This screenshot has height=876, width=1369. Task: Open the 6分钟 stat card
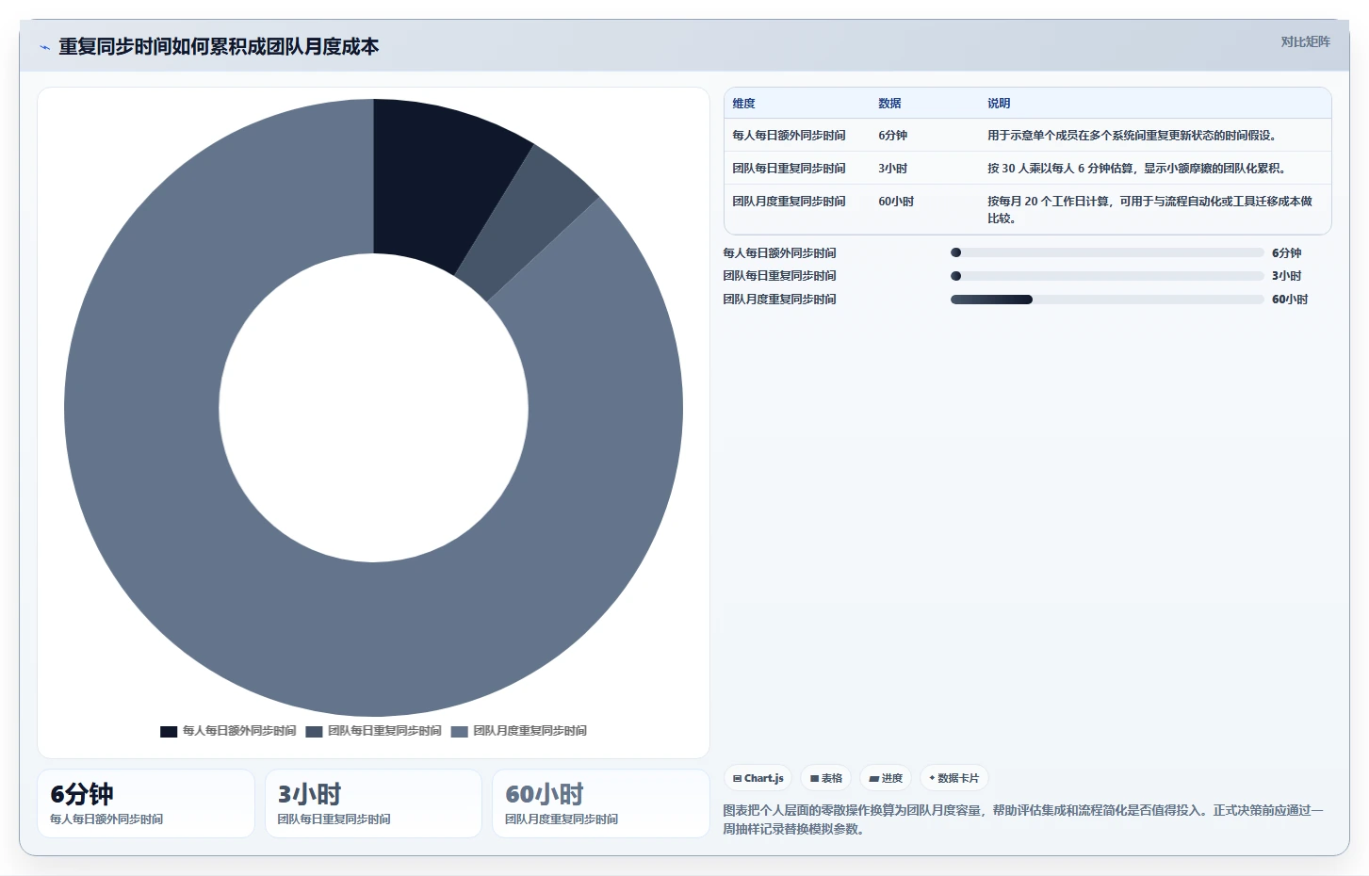tap(146, 803)
